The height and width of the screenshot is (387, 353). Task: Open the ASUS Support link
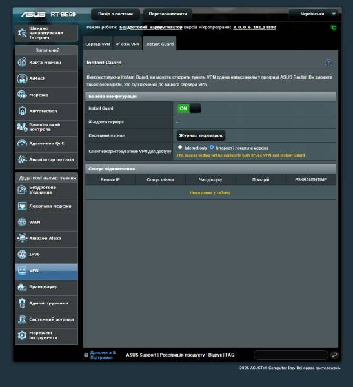click(x=141, y=355)
